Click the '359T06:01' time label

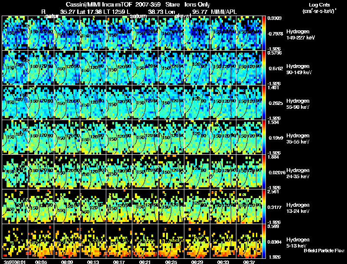[15, 262]
